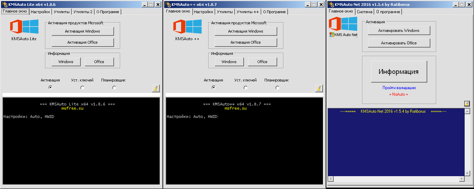Click the large Информация button
Image resolution: width=474 pixels, height=189 pixels.
point(399,72)
